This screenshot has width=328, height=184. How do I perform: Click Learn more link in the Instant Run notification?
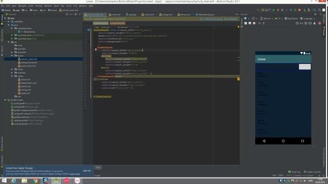[x=75, y=174]
